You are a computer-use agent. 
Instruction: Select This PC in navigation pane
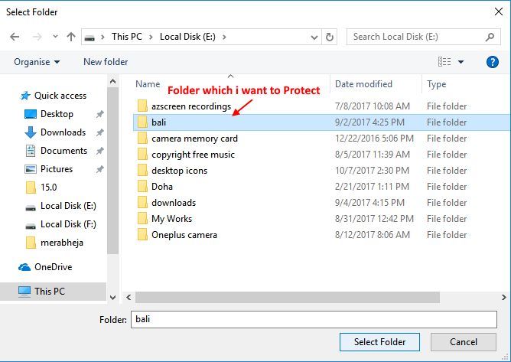(49, 292)
